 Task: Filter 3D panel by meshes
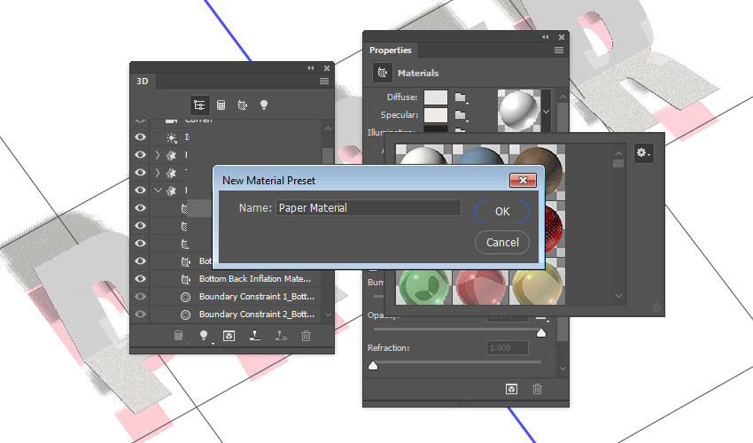[x=221, y=105]
